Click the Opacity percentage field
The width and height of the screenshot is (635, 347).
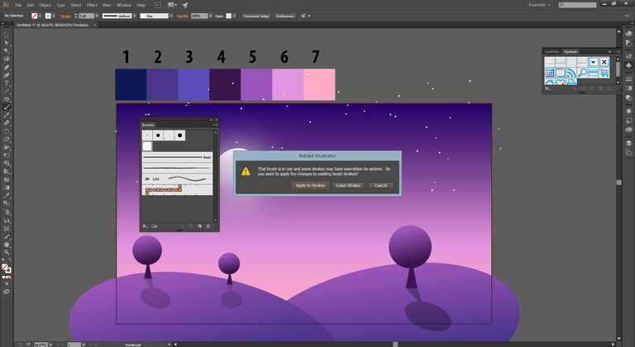[198, 16]
